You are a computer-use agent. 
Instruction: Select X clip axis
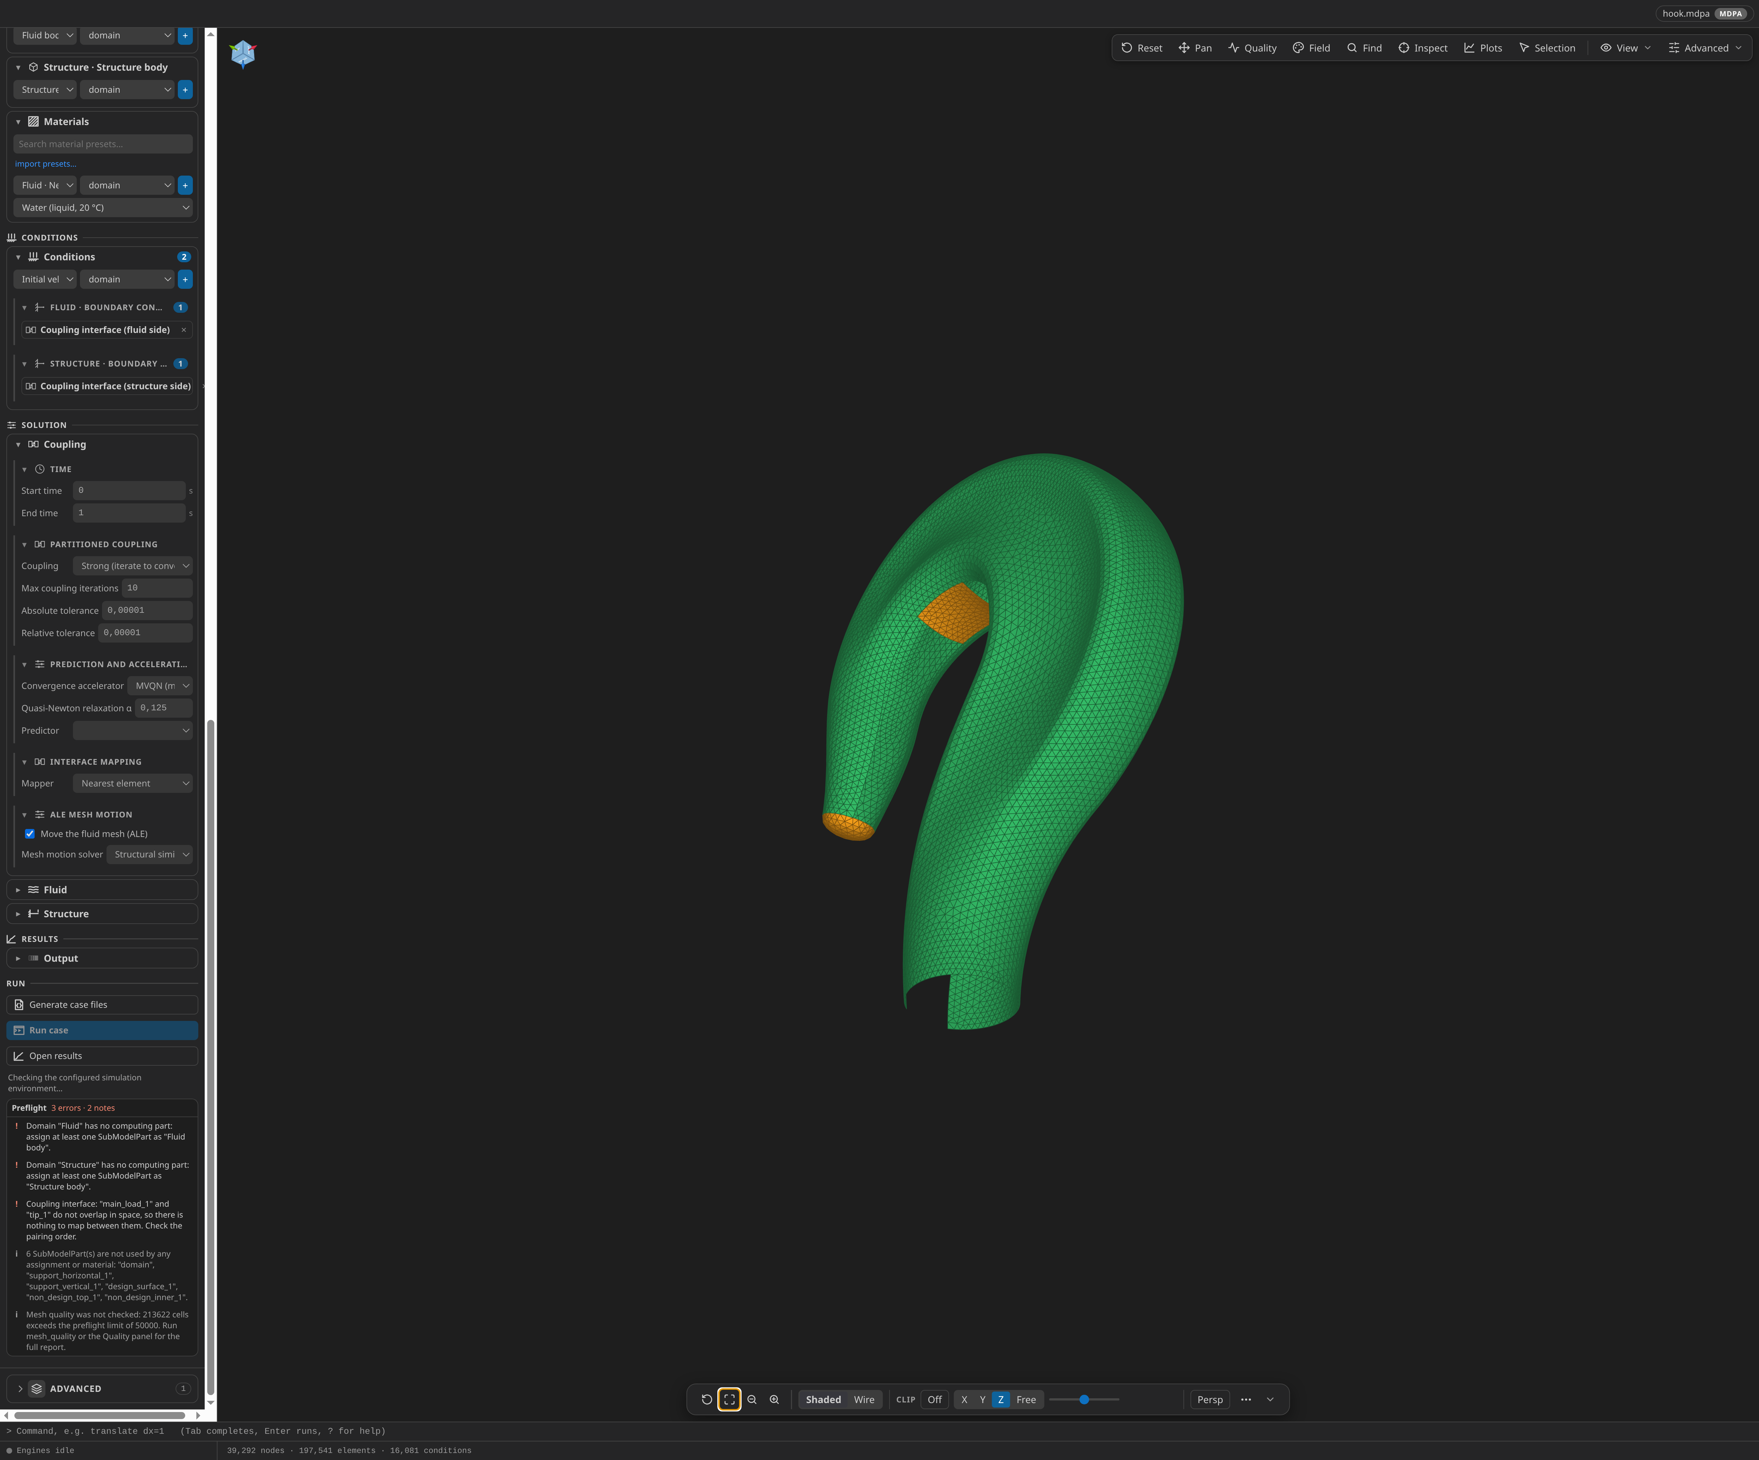click(x=964, y=1399)
